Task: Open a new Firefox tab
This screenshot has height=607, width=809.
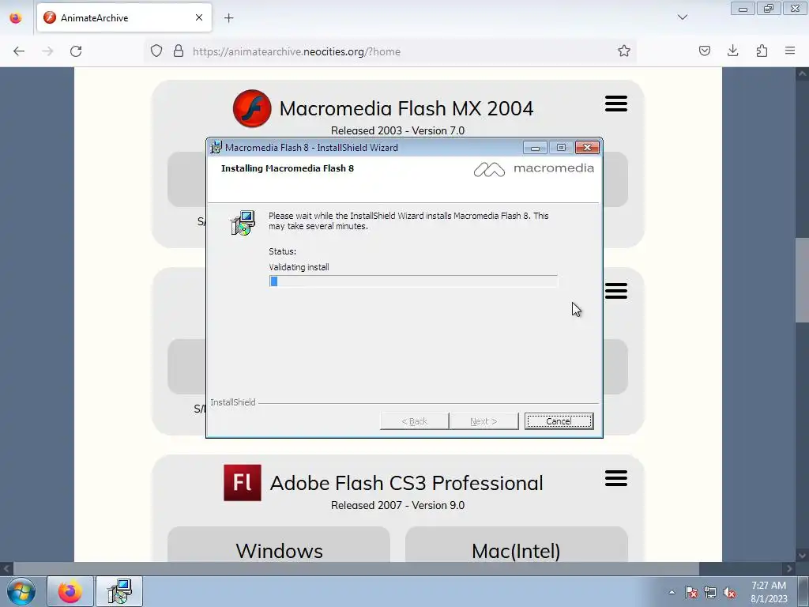Action: [x=228, y=18]
